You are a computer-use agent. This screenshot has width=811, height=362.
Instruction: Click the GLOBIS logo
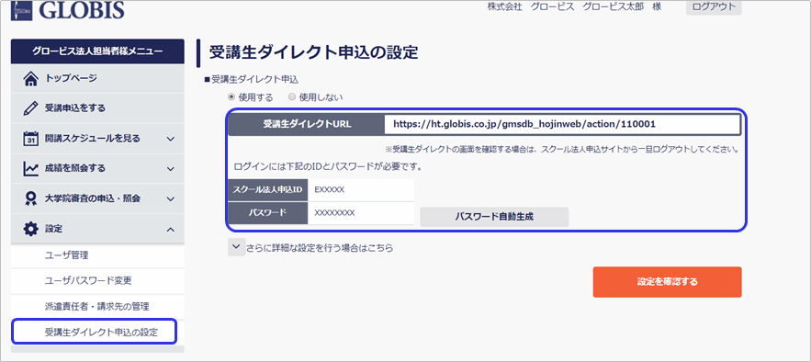[x=68, y=9]
